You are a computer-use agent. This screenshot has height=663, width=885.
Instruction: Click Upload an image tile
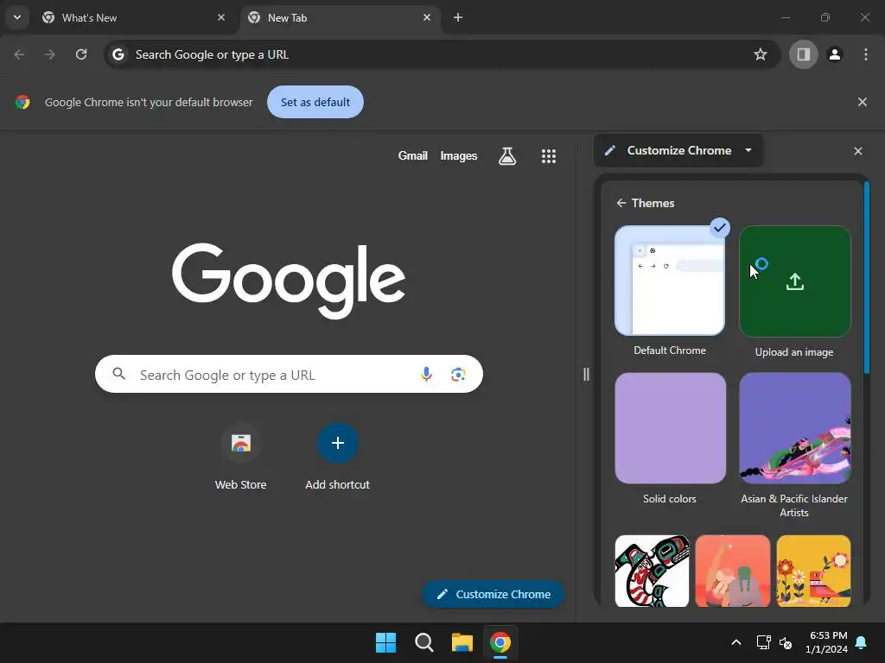(795, 281)
